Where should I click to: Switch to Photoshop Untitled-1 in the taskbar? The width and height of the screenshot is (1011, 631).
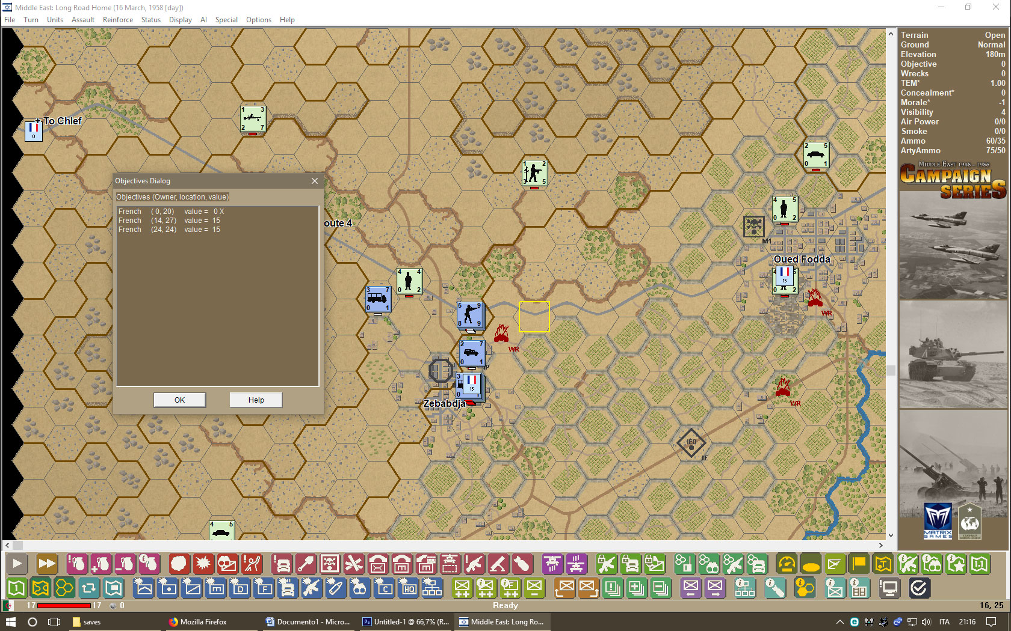(x=406, y=622)
